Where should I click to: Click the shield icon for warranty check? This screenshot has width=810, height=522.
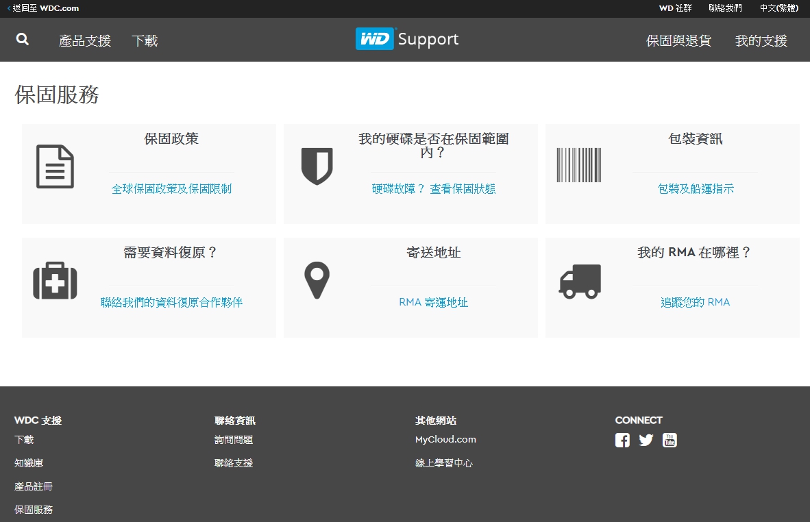coord(317,166)
